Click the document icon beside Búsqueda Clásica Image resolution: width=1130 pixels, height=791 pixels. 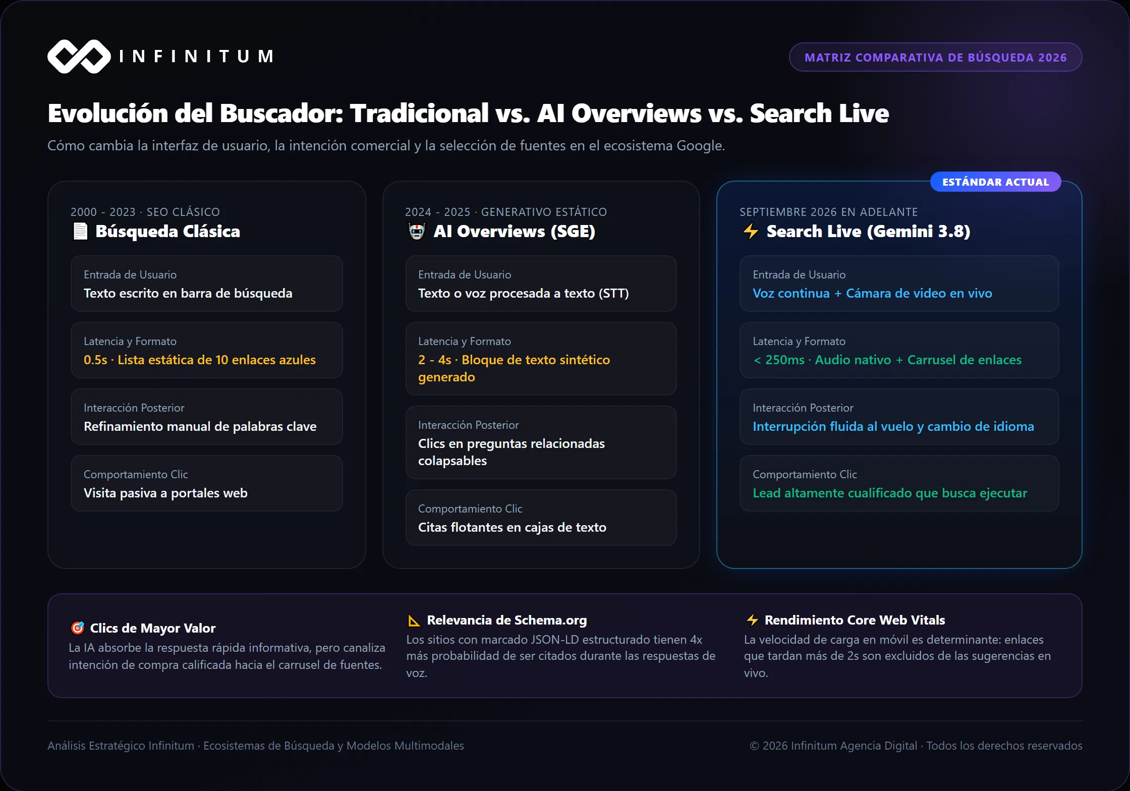click(80, 232)
